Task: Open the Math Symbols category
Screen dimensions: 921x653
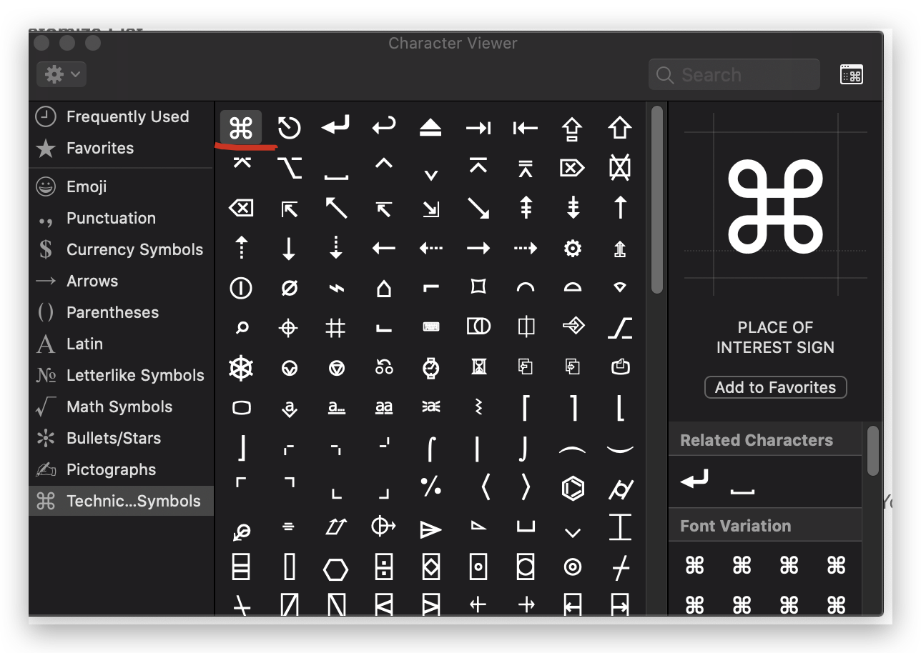Action: 121,407
